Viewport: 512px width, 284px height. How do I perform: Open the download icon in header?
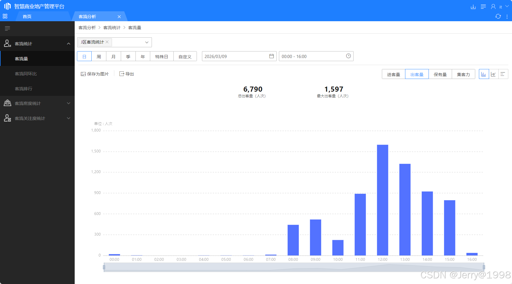[x=473, y=7]
